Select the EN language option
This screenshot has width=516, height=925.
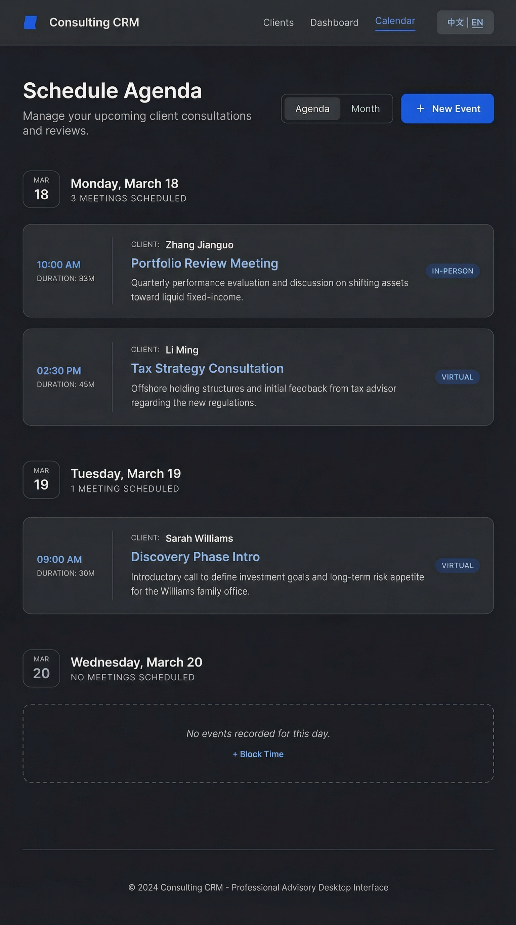478,22
